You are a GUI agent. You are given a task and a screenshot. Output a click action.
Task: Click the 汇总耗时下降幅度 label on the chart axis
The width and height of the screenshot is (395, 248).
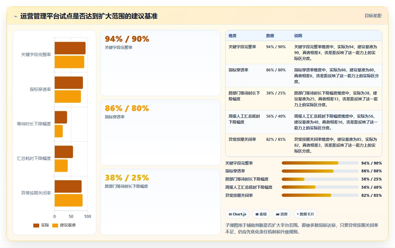pos(34,158)
